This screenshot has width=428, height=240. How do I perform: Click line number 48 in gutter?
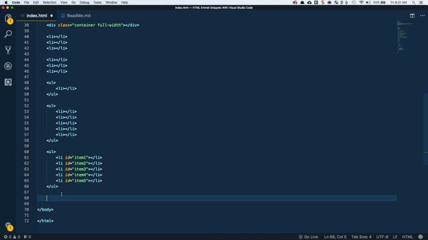click(x=27, y=83)
